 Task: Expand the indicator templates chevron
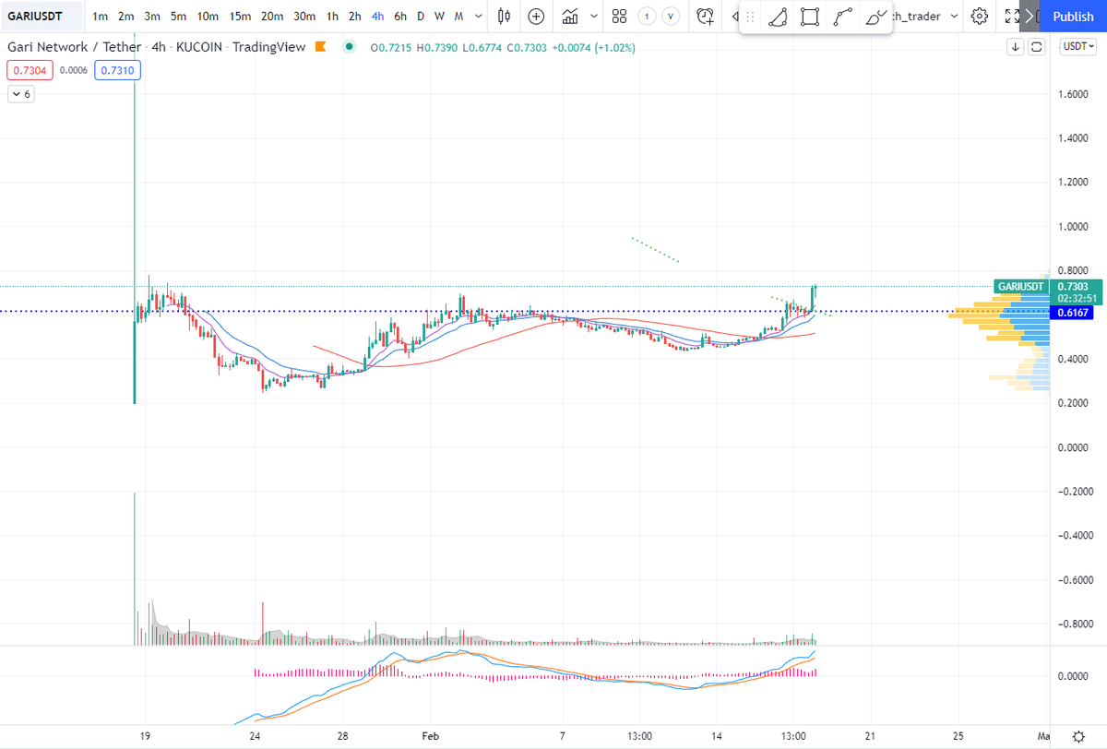594,16
